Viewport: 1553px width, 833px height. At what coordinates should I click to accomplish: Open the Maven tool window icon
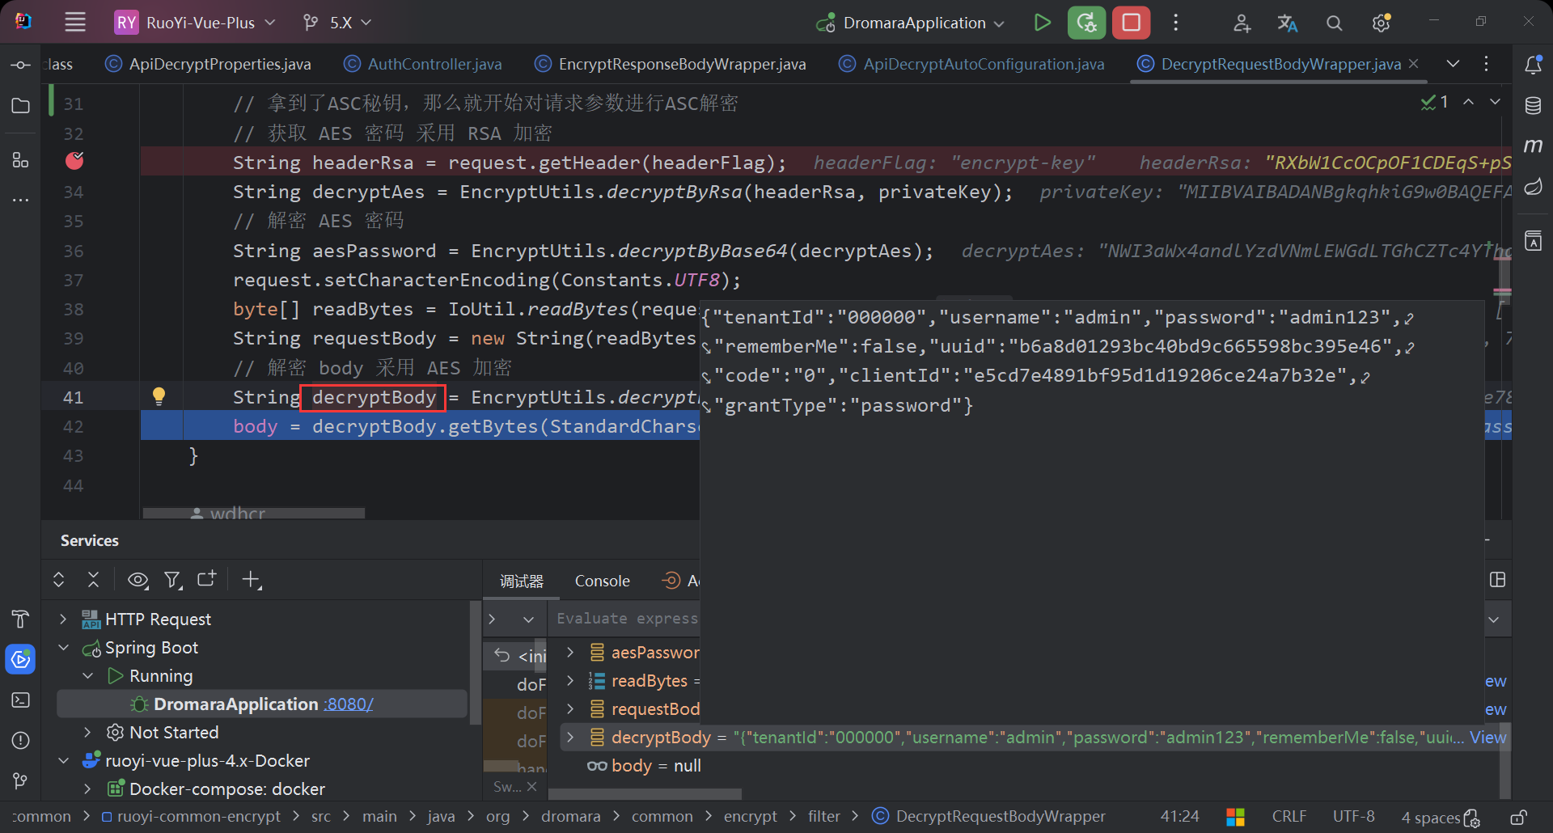point(1533,146)
